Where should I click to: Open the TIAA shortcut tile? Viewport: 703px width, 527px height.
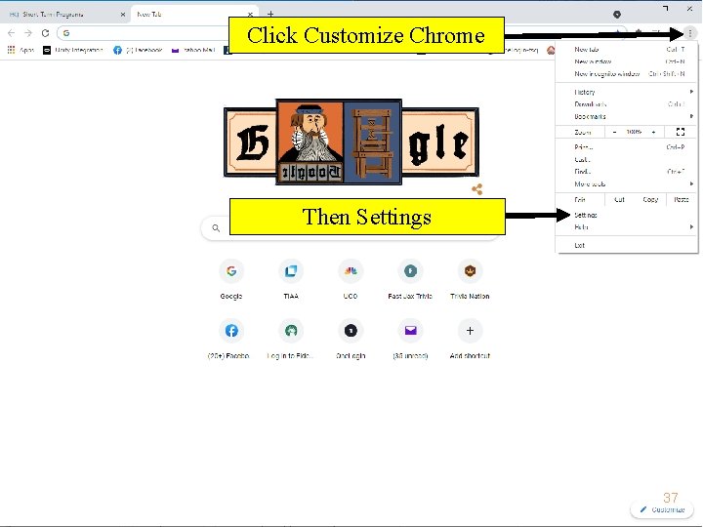291,280
